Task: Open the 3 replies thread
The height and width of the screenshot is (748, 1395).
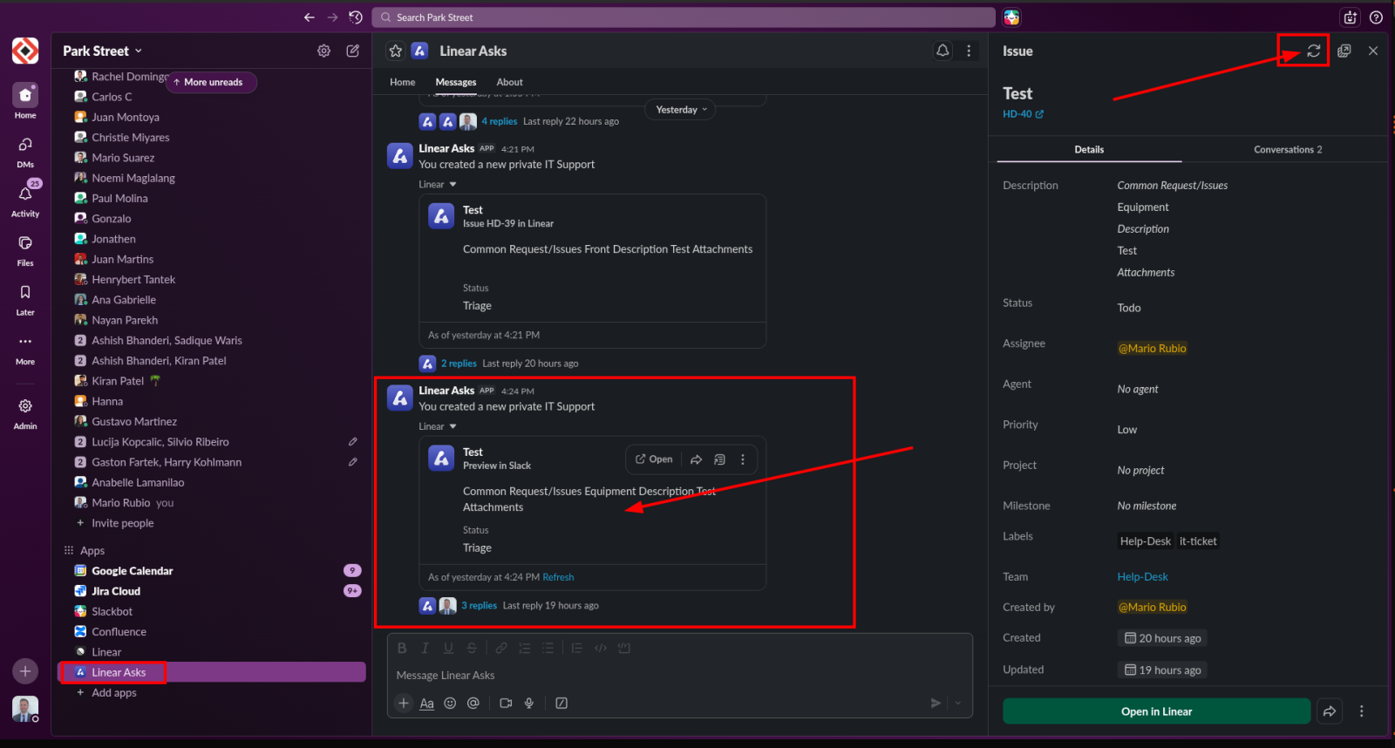Action: coord(479,606)
